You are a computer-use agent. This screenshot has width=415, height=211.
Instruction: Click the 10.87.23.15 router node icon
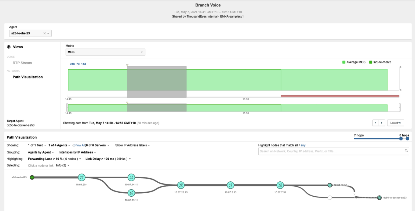(x=181, y=185)
